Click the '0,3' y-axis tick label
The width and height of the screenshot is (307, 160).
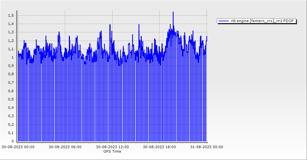(x=11, y=116)
